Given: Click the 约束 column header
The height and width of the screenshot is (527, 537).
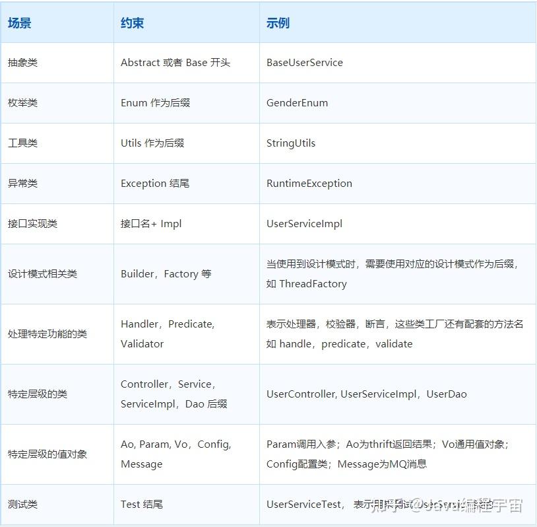Looking at the screenshot, I should [x=132, y=23].
